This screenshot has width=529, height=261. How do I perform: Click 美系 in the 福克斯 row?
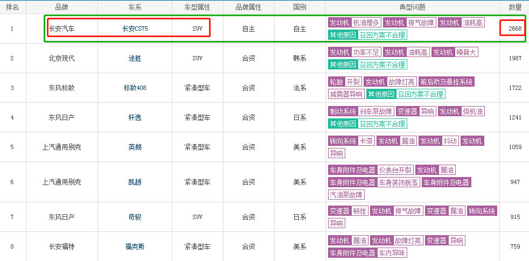[300, 246]
